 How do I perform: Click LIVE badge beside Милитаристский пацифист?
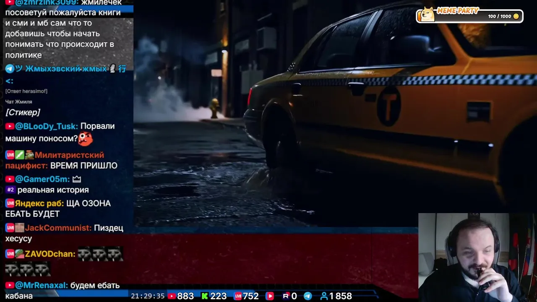(10, 155)
